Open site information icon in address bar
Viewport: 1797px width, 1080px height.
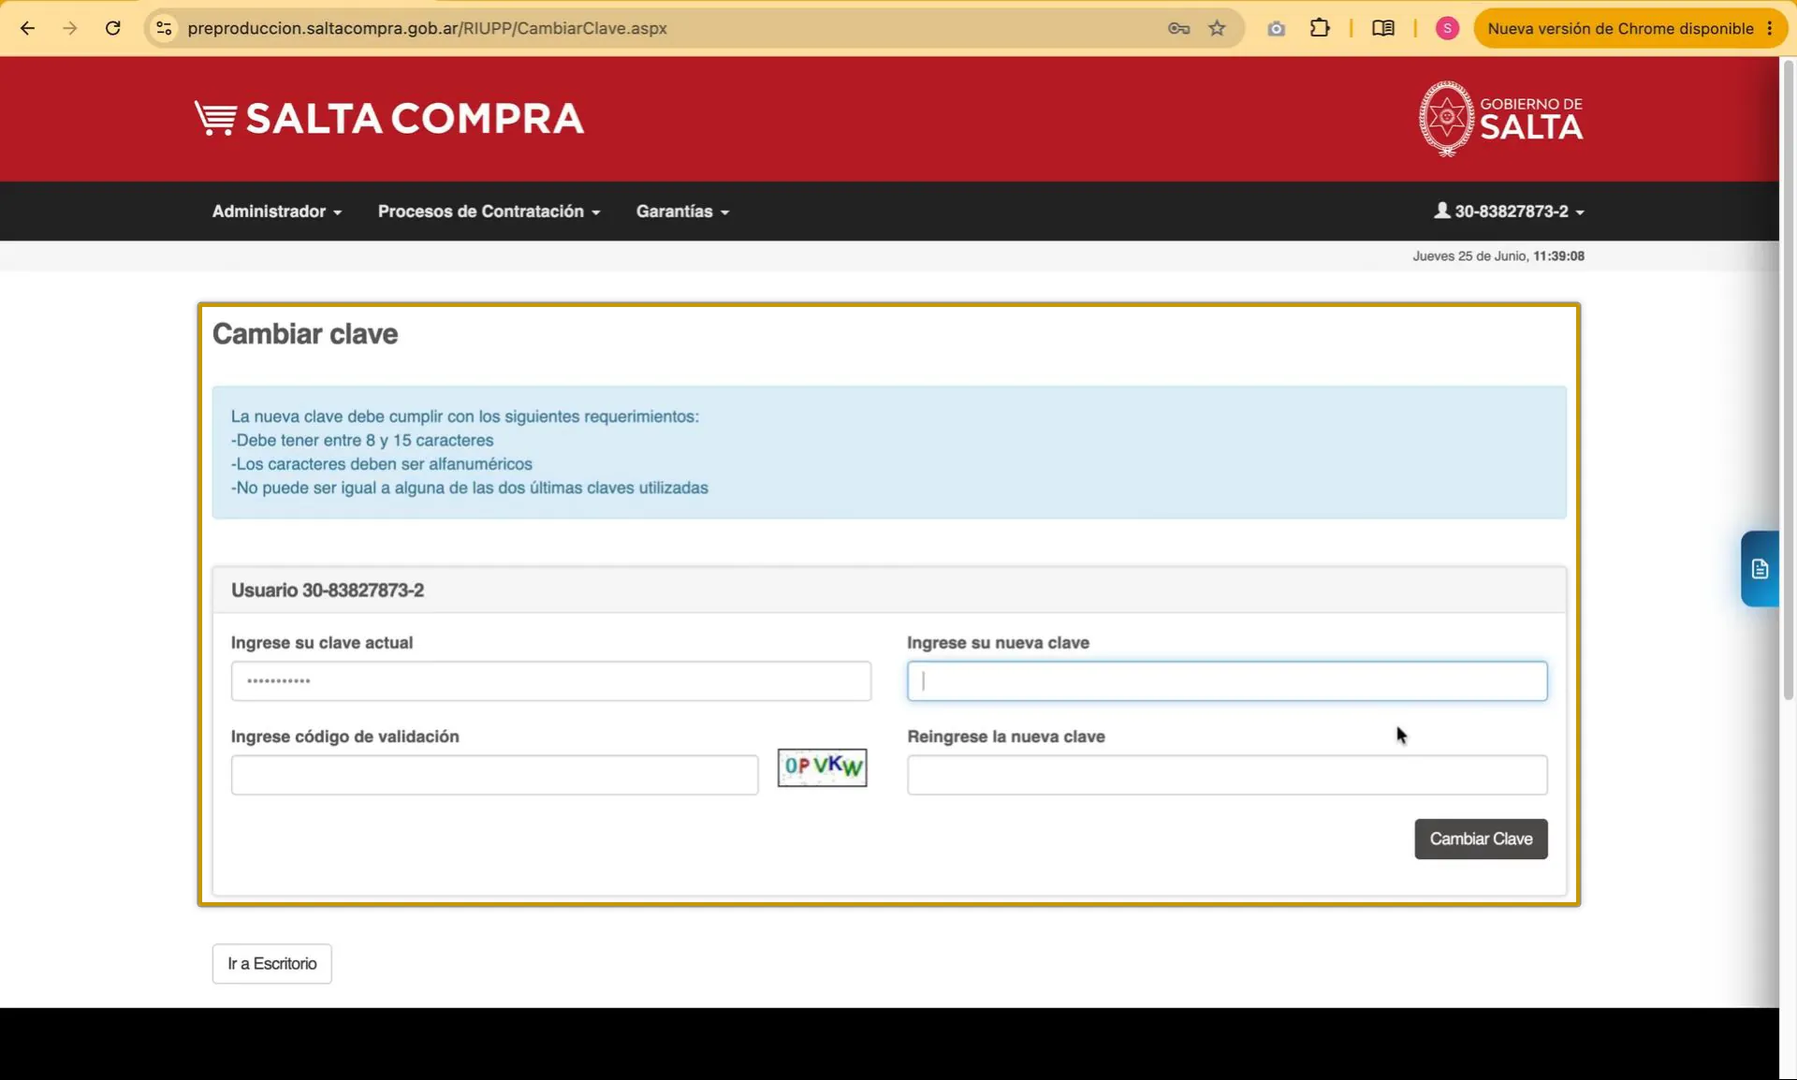[164, 28]
